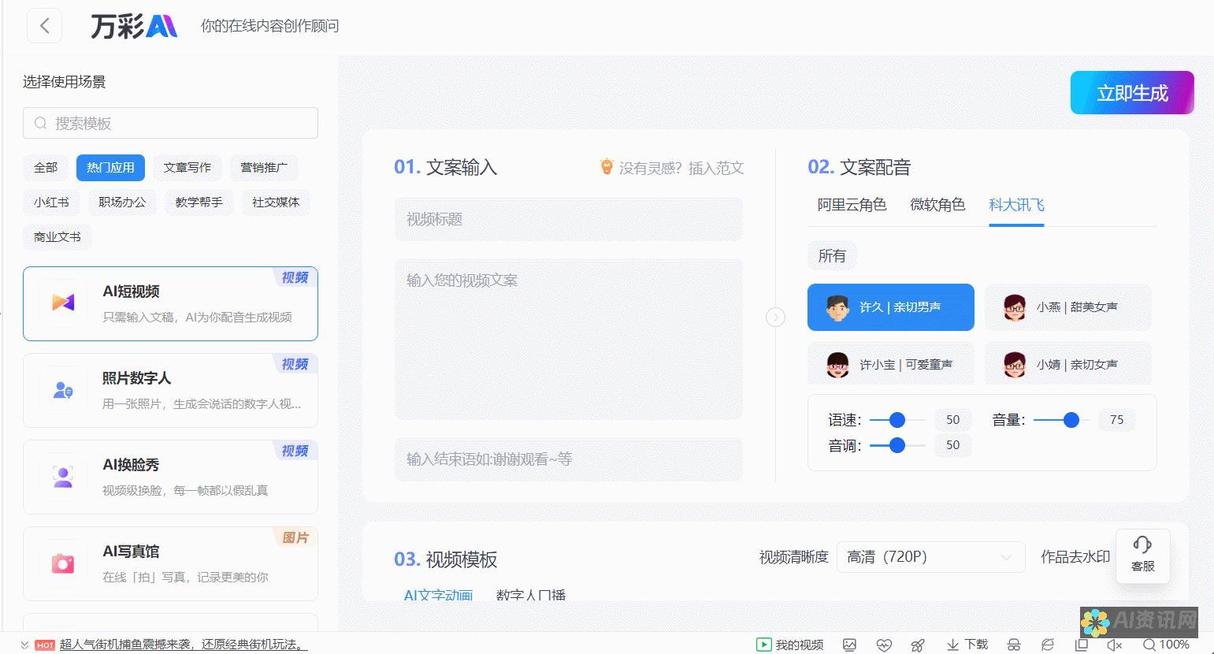Select the 职场办公 category filter
This screenshot has height=654, width=1214.
(x=122, y=202)
